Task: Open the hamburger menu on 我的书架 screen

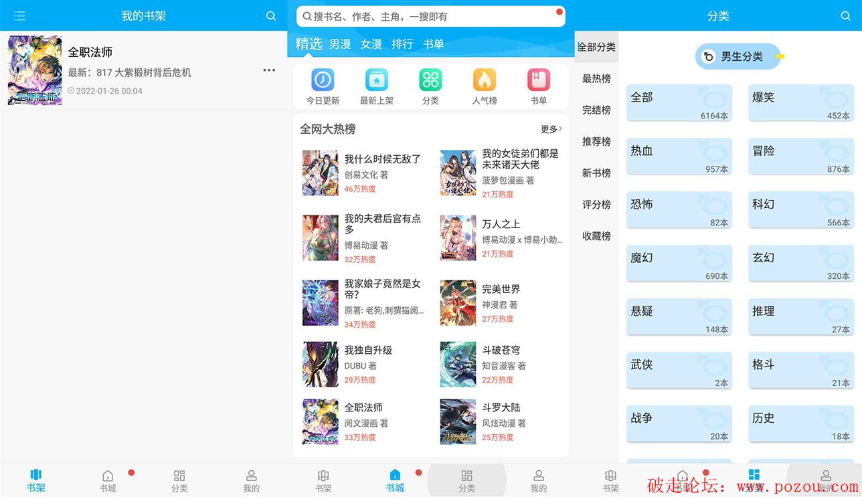Action: (x=19, y=15)
